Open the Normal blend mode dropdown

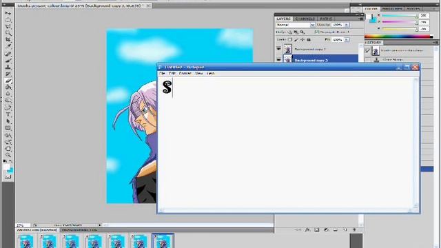[296, 25]
